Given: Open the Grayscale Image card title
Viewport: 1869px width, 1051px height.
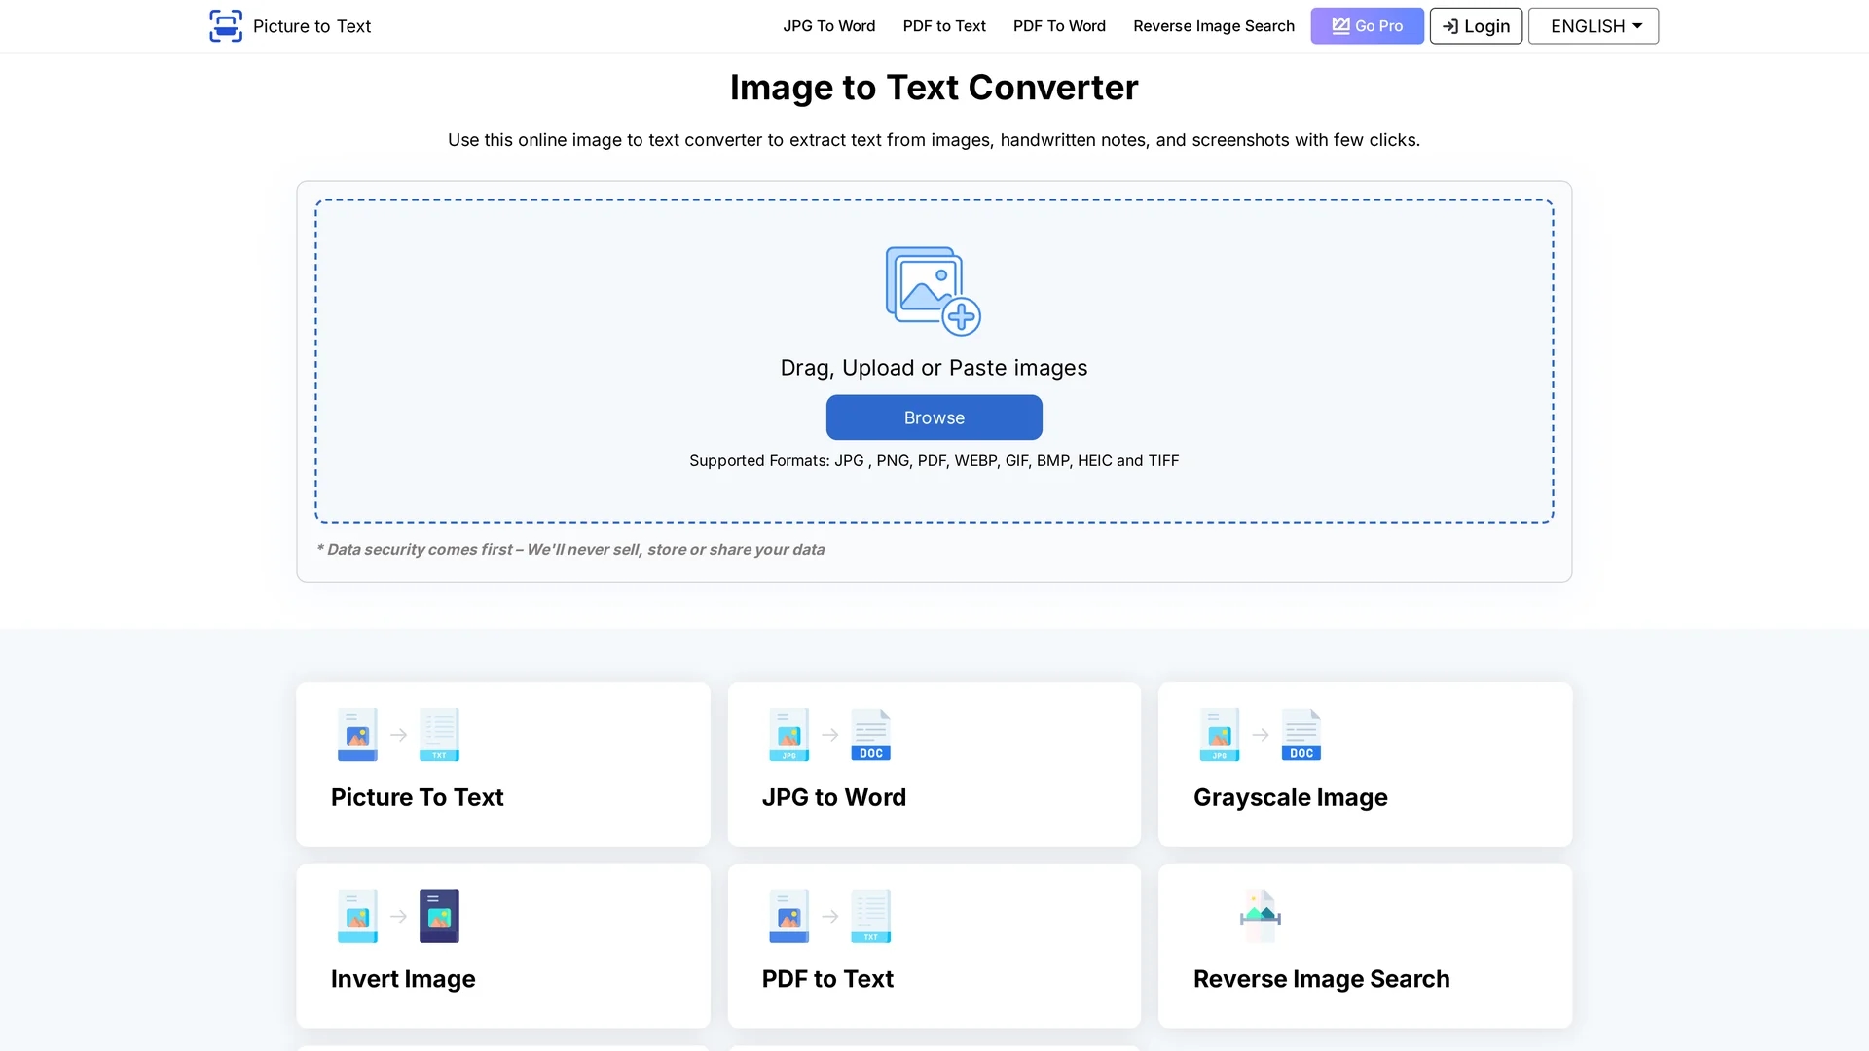Looking at the screenshot, I should tap(1291, 797).
